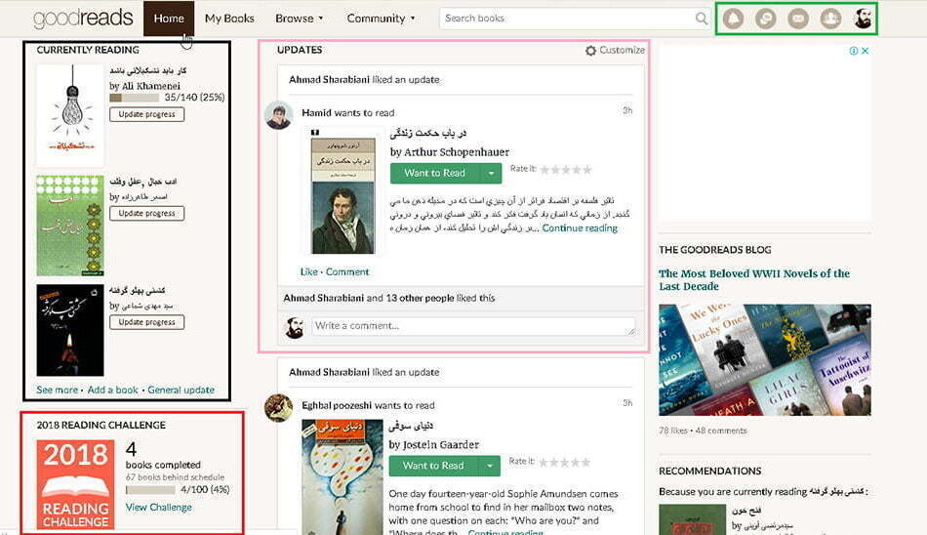Open the discussions chat icon
Screen dimensions: 927x535
coord(766,19)
